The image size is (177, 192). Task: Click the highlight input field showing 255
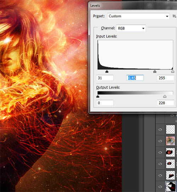click(166, 78)
